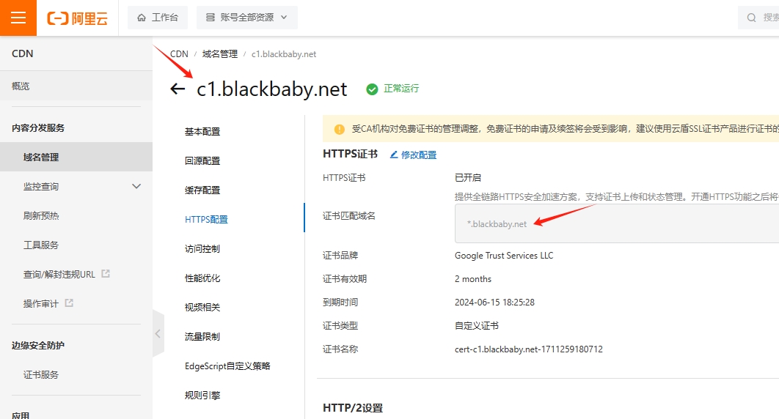Click the Alibaba Cloud logo
The height and width of the screenshot is (419, 779).
[78, 18]
